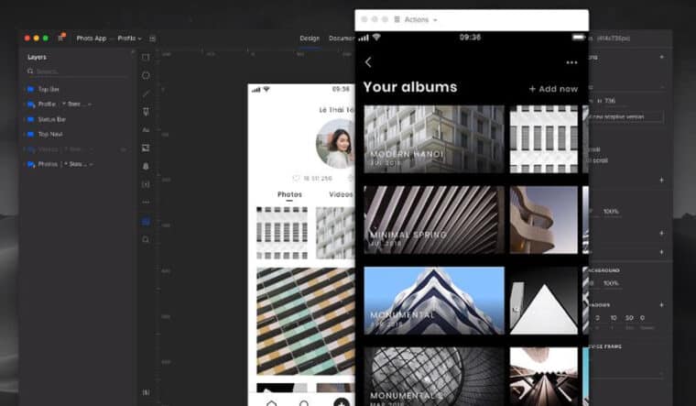The height and width of the screenshot is (406, 696).
Task: Select the Pen tool in the toolbar
Action: [x=146, y=112]
